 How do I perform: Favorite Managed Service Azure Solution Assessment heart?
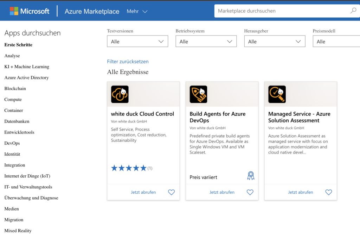click(329, 192)
